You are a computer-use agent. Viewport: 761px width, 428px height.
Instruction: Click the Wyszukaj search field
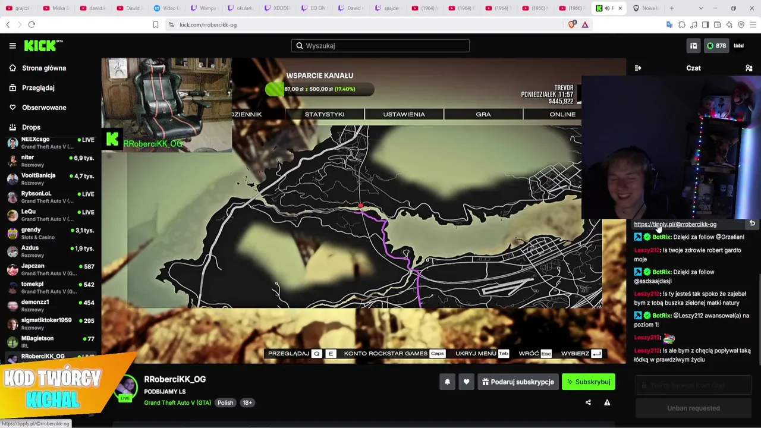pyautogui.click(x=380, y=46)
